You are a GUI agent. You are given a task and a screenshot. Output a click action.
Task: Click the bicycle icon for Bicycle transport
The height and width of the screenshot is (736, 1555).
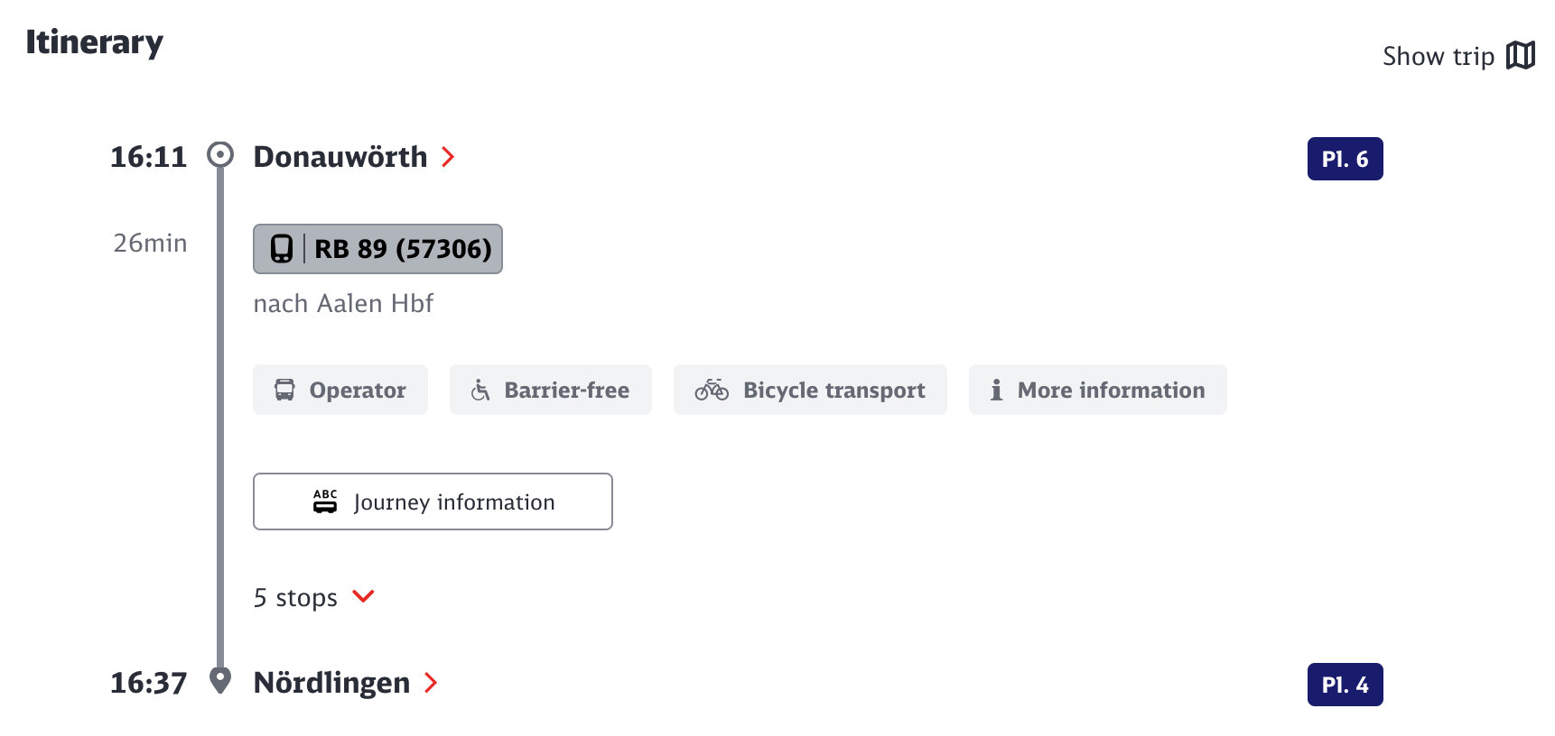(x=712, y=390)
